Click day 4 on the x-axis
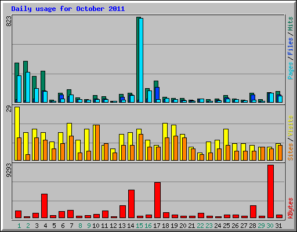 45,226
